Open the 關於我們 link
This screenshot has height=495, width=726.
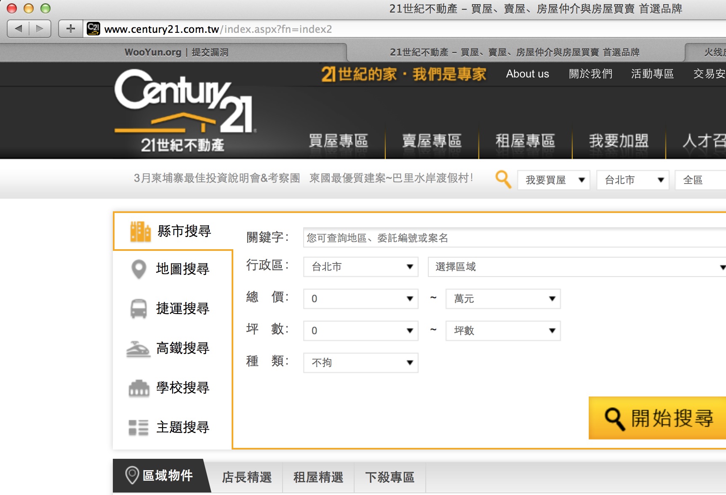coord(590,74)
